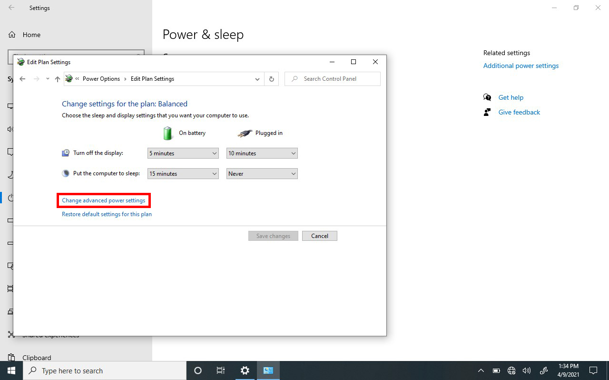
Task: Click the taskbar search box
Action: click(x=105, y=370)
